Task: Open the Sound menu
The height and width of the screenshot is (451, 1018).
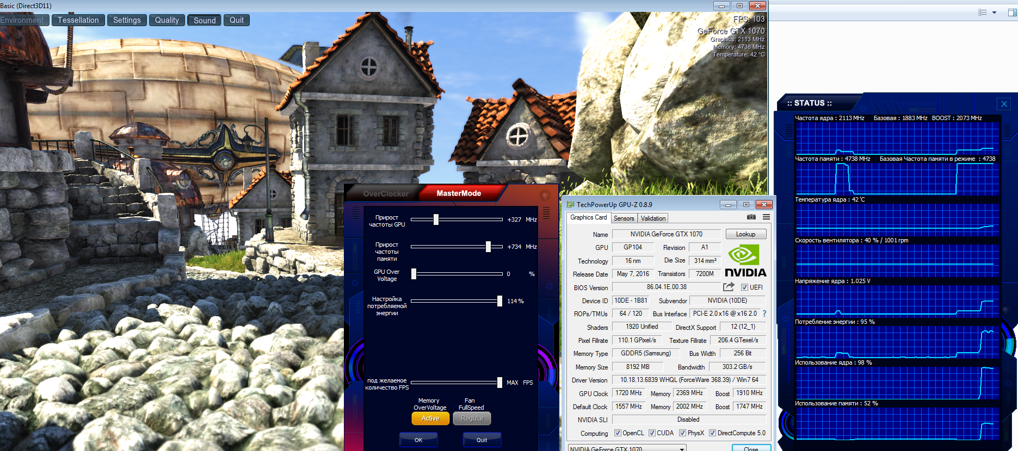Action: 205,20
